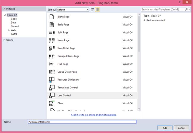
Task: Select the Items Page template icon
Action: pos(52,40)
